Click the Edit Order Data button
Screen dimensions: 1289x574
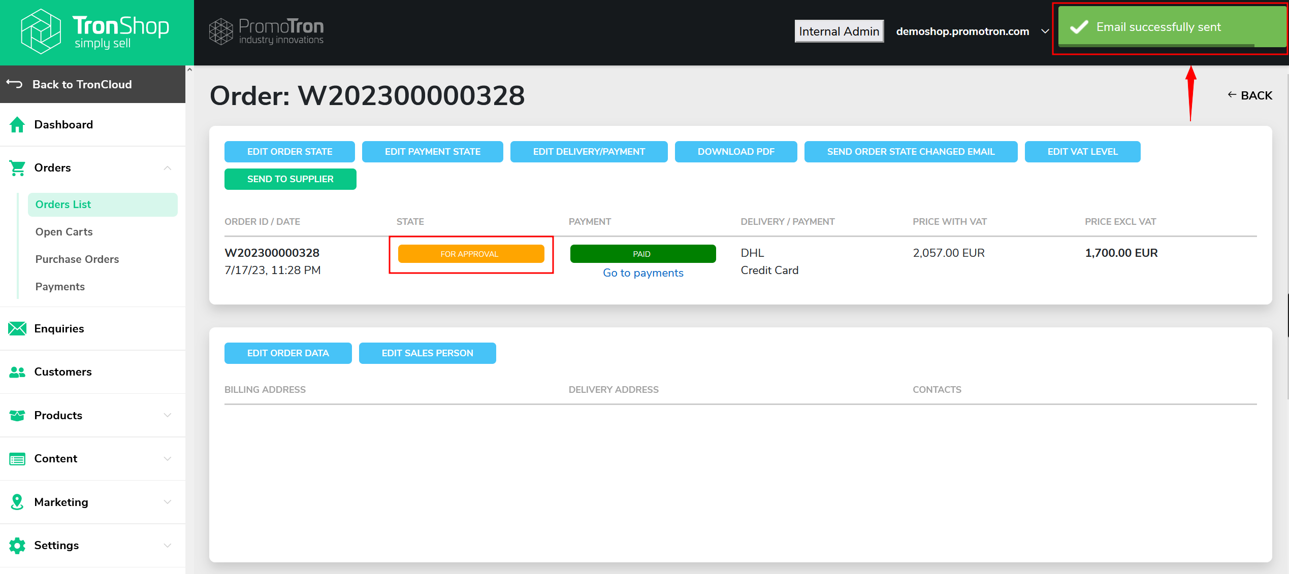[288, 353]
